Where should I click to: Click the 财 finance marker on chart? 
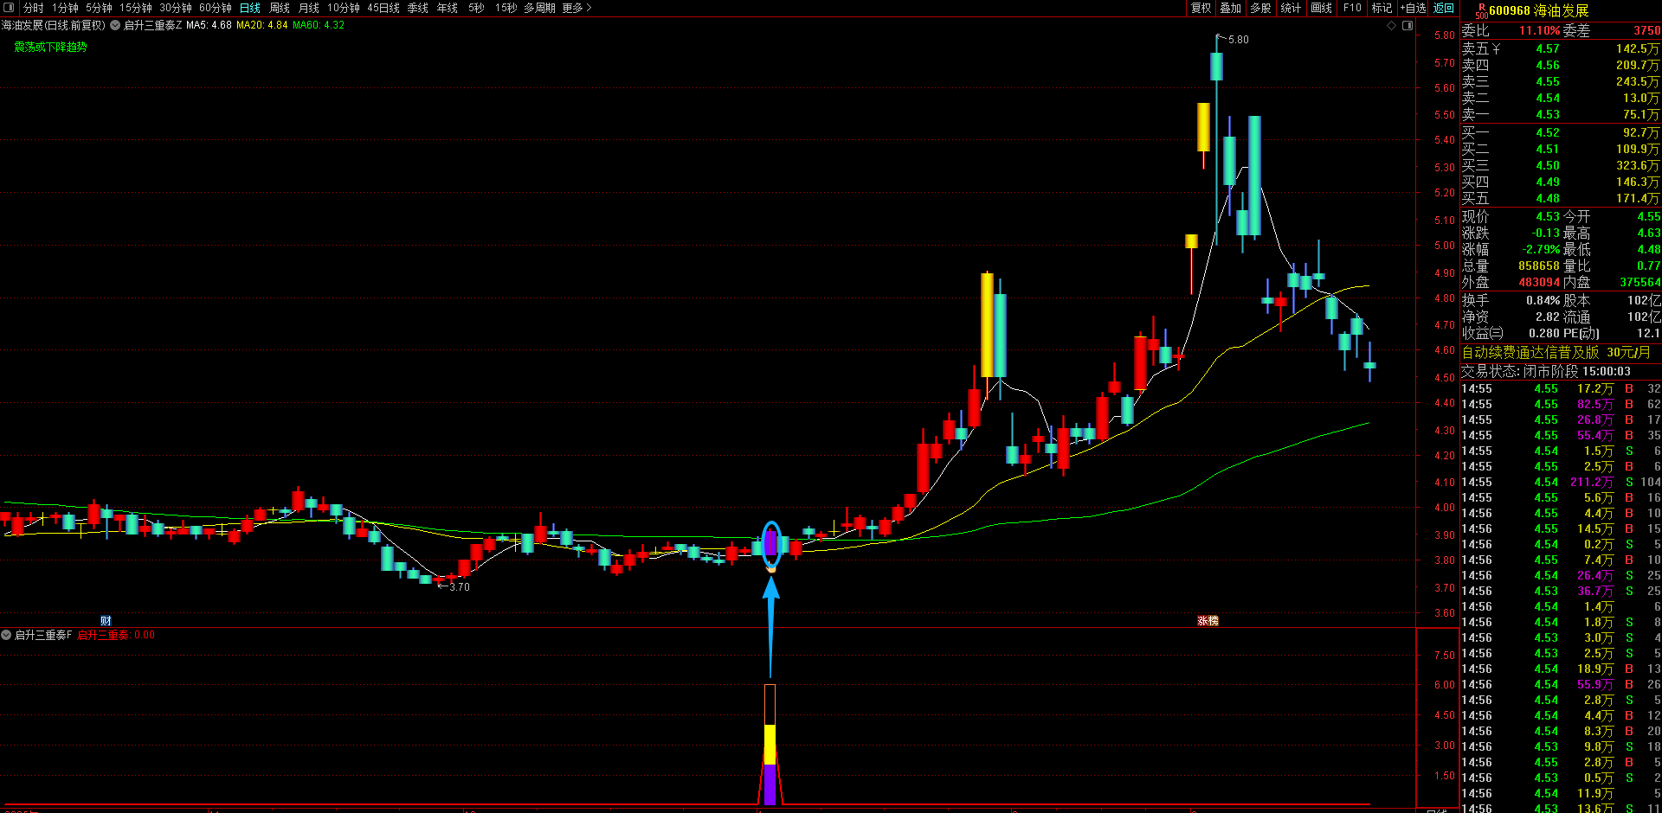coord(106,620)
